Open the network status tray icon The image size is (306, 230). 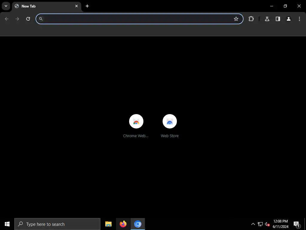260,224
